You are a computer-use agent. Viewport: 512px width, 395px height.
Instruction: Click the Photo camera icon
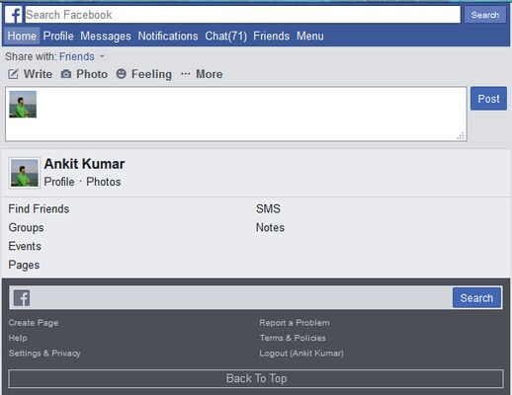tap(66, 74)
